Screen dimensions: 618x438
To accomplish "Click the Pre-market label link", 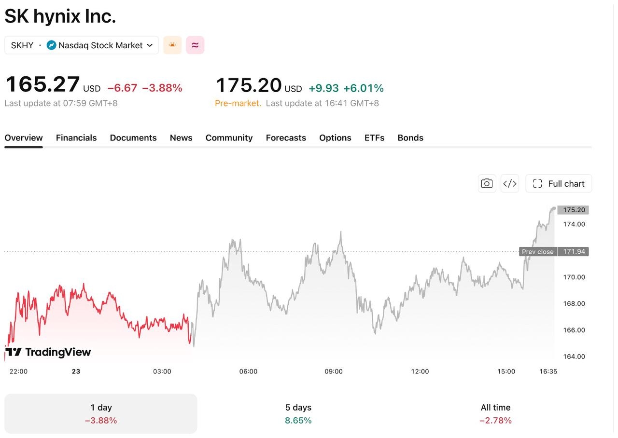I will tap(238, 103).
